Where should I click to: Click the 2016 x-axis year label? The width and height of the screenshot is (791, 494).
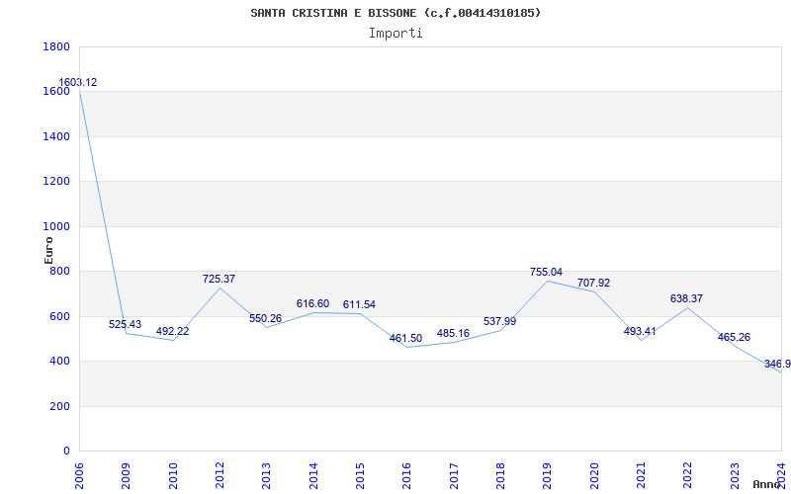(x=407, y=476)
